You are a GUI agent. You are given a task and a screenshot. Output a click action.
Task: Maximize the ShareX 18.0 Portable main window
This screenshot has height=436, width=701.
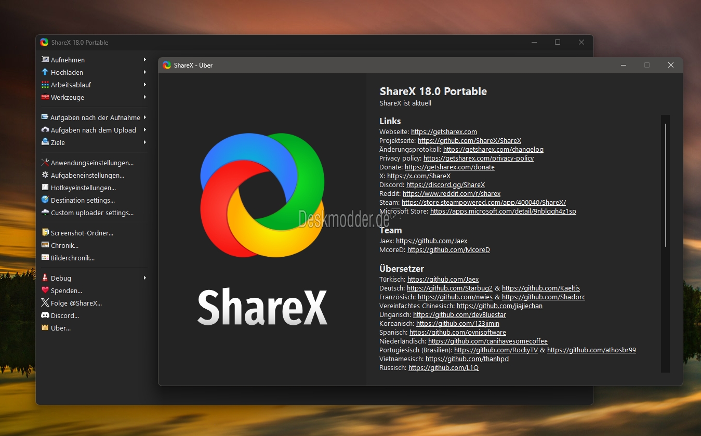point(558,42)
